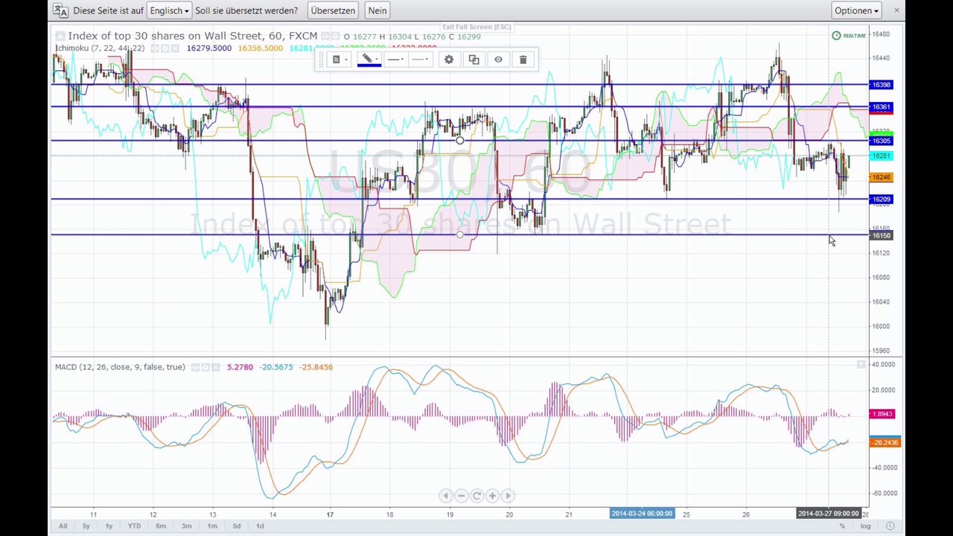The image size is (953, 536).
Task: Click the 2014-03-24 06:00:00 time marker
Action: coord(642,514)
